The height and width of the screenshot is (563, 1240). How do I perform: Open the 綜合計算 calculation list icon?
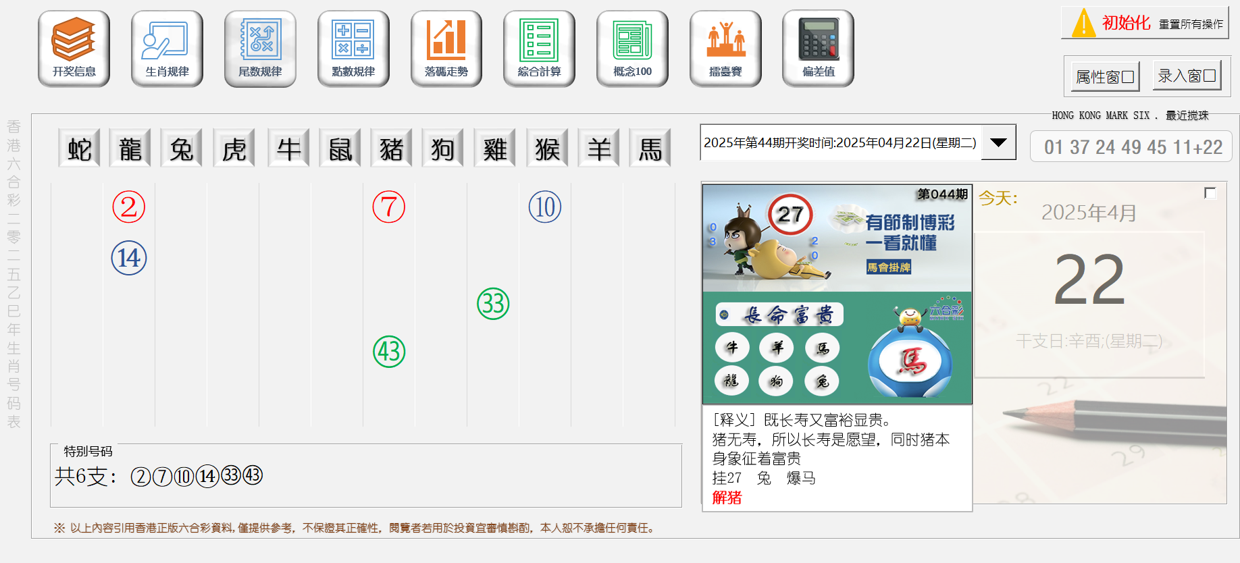click(539, 49)
